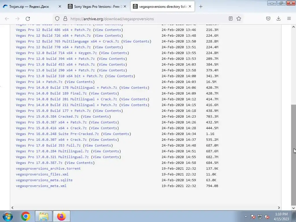View Contents of Vegas Pro 15.0.0.416 x64
296x222 pixels.
pos(104,128)
